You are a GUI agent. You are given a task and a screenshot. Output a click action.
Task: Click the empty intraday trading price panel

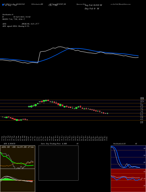pos(58,163)
